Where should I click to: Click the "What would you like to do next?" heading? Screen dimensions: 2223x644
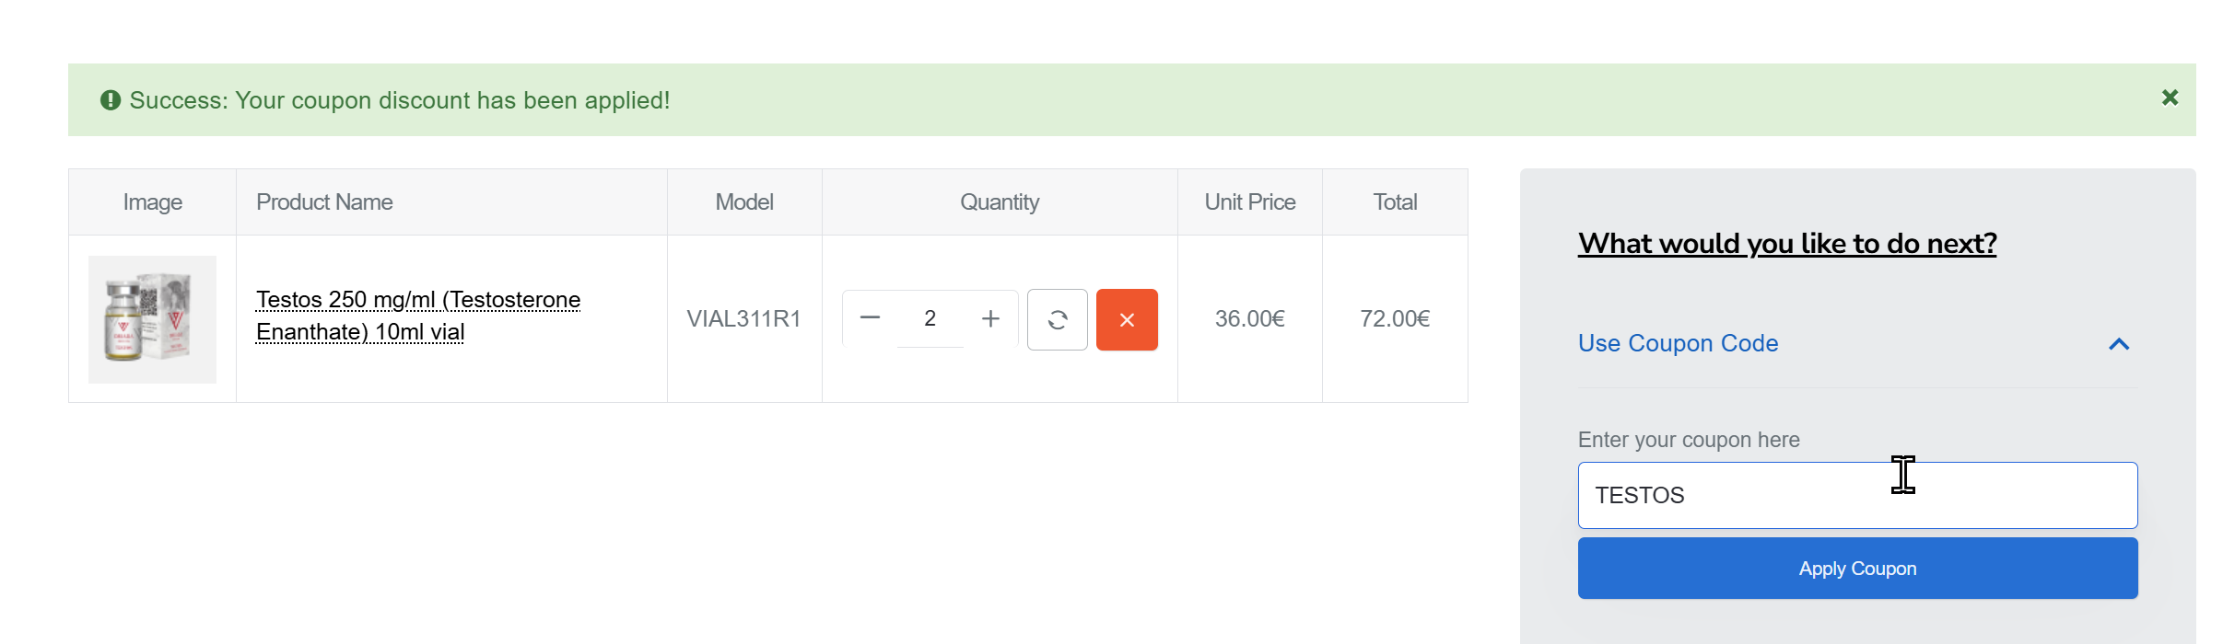pyautogui.click(x=1786, y=243)
